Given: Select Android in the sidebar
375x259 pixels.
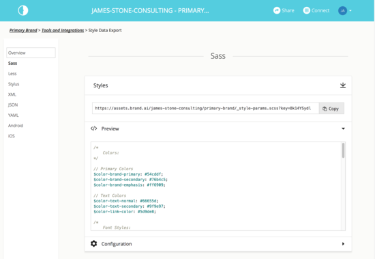Looking at the screenshot, I should pos(16,126).
